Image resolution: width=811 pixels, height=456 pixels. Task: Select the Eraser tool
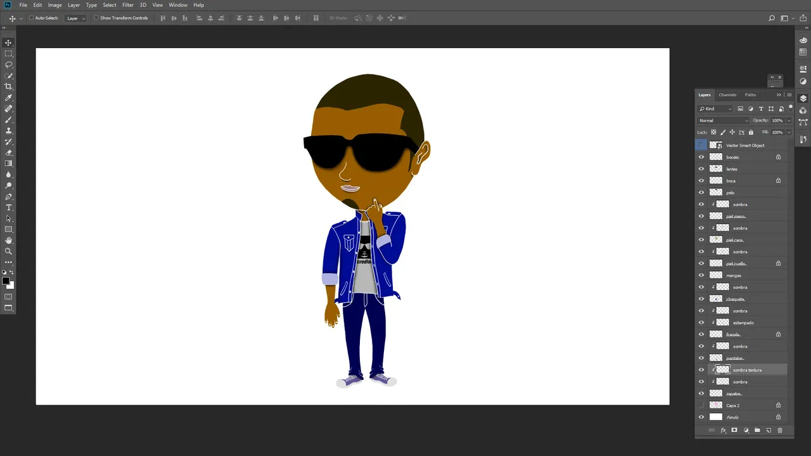pyautogui.click(x=8, y=153)
